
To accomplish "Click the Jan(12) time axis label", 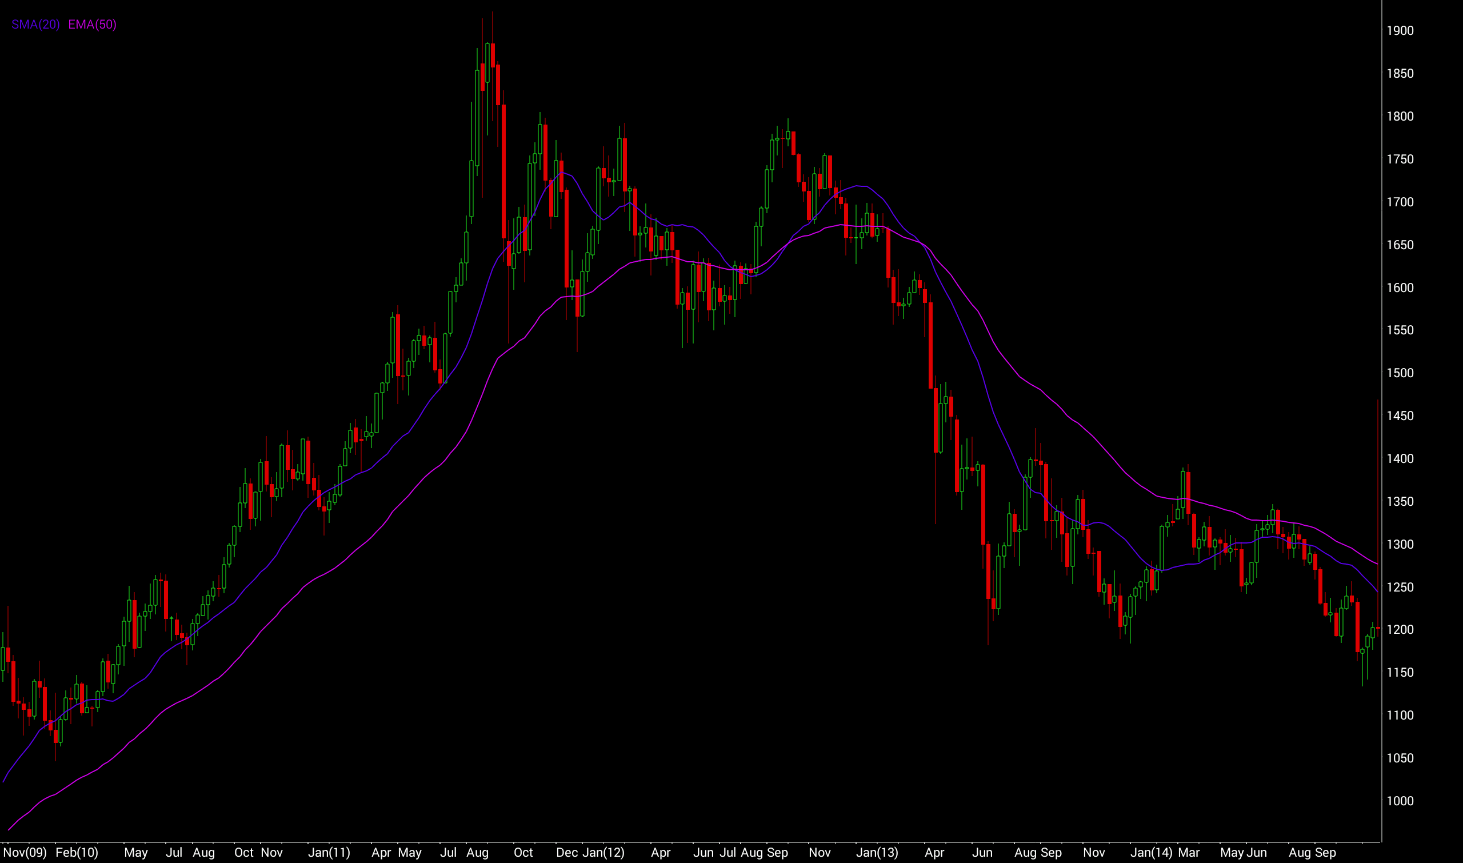I will click(x=603, y=853).
